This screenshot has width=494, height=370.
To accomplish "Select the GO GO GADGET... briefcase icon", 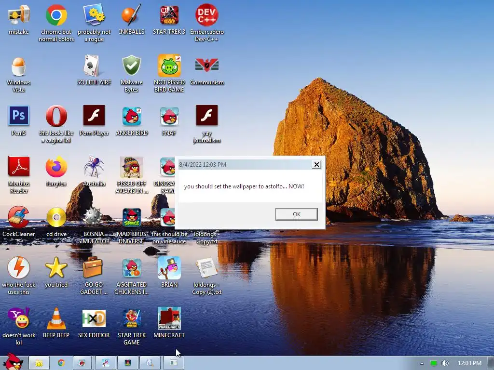I will coord(94,276).
